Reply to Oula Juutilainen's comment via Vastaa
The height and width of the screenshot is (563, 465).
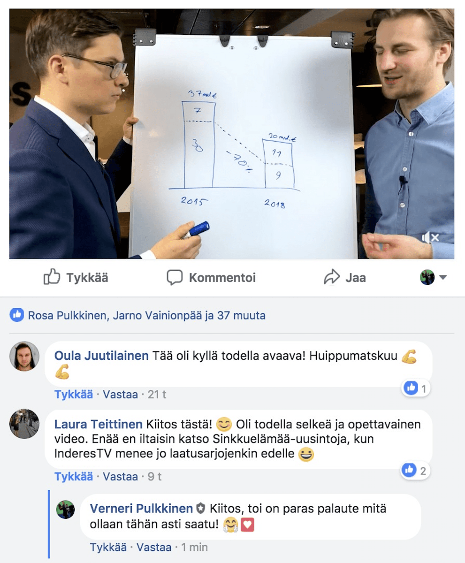point(120,395)
